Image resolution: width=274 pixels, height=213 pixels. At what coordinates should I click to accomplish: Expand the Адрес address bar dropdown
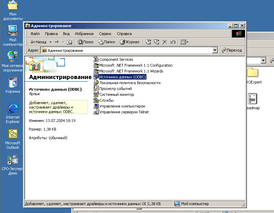pyautogui.click(x=215, y=50)
